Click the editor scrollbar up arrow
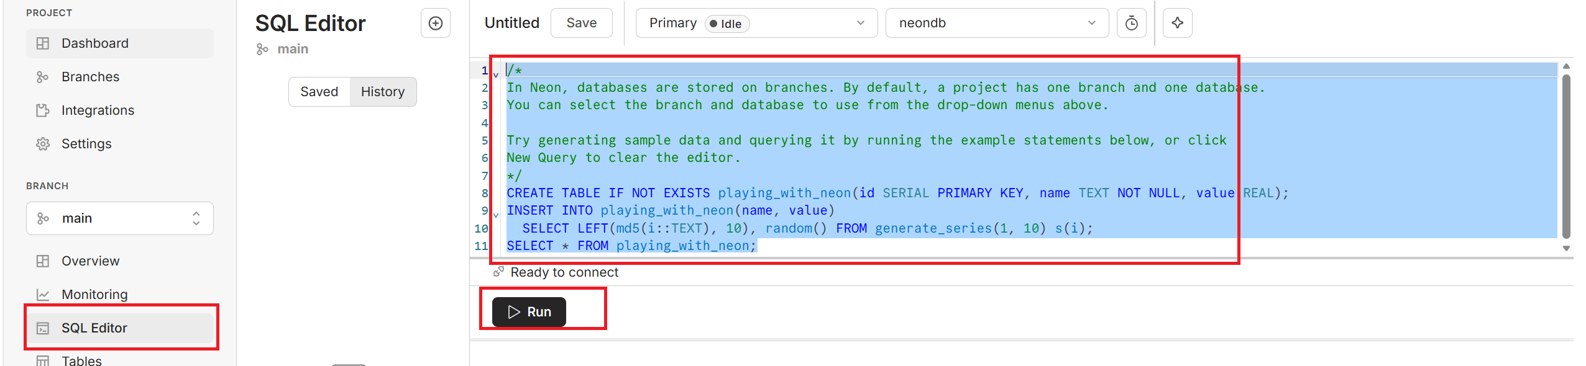This screenshot has height=366, width=1586. [1566, 66]
